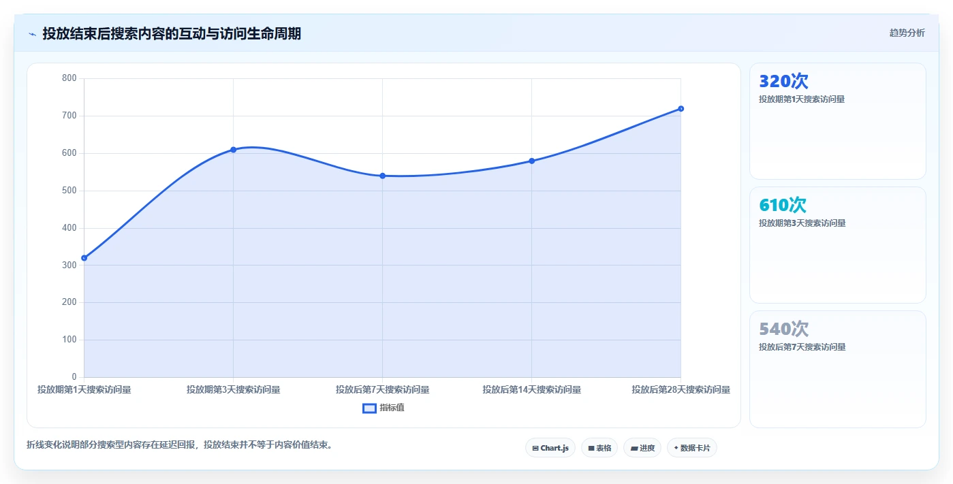Select the 表格 tag pill
Screen dimensions: 953x484
599,448
